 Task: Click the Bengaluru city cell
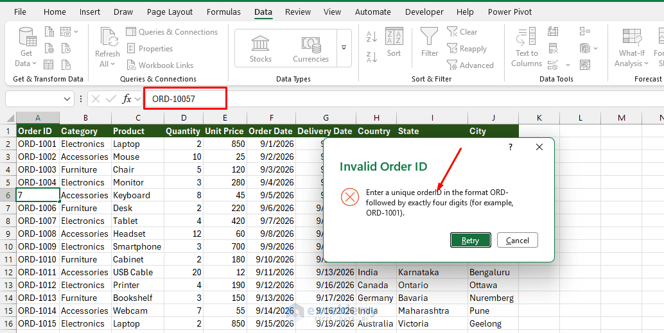[493, 272]
